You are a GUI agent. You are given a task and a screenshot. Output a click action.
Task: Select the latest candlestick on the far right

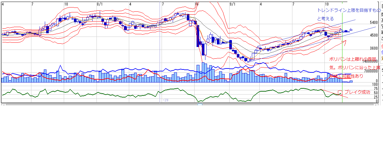[x=351, y=30]
